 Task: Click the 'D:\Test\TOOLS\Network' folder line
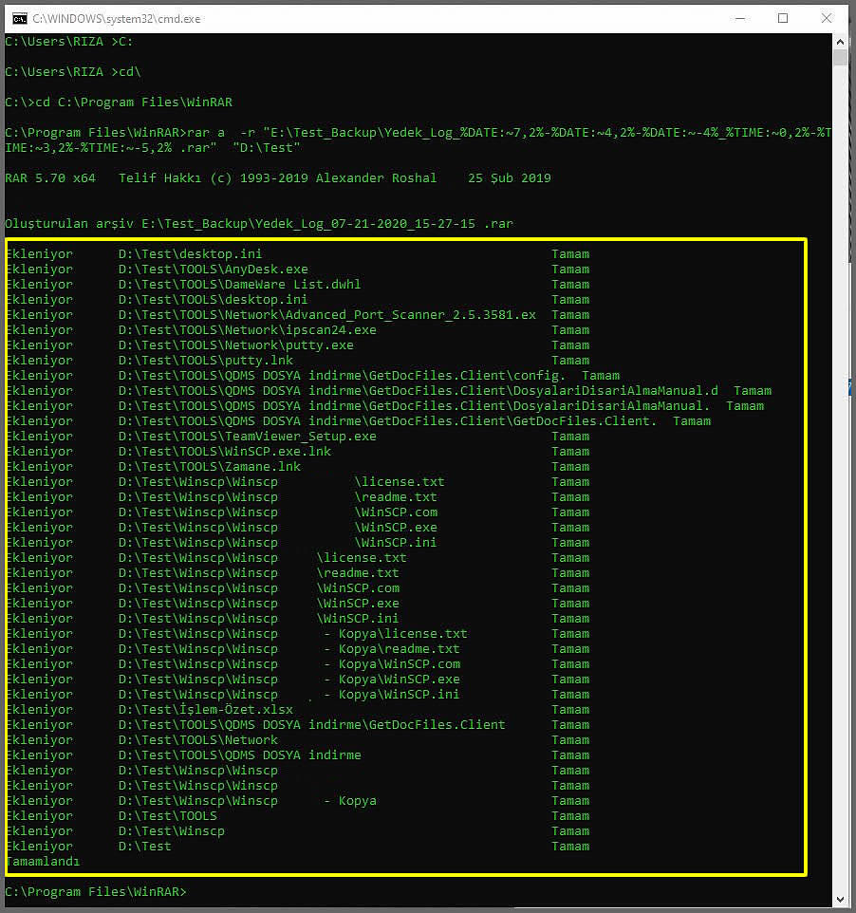point(298,740)
